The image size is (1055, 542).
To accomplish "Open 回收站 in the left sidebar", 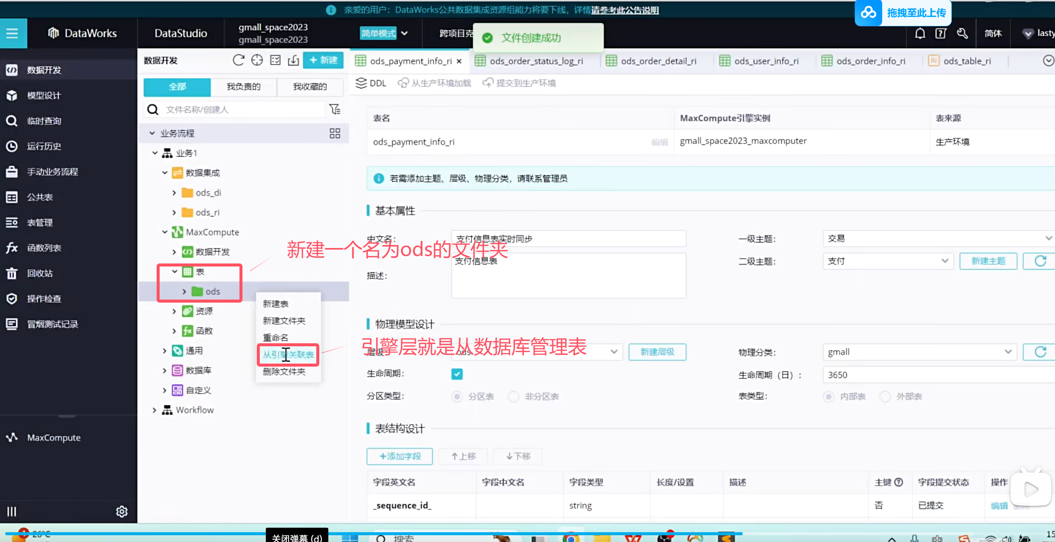I will click(40, 274).
